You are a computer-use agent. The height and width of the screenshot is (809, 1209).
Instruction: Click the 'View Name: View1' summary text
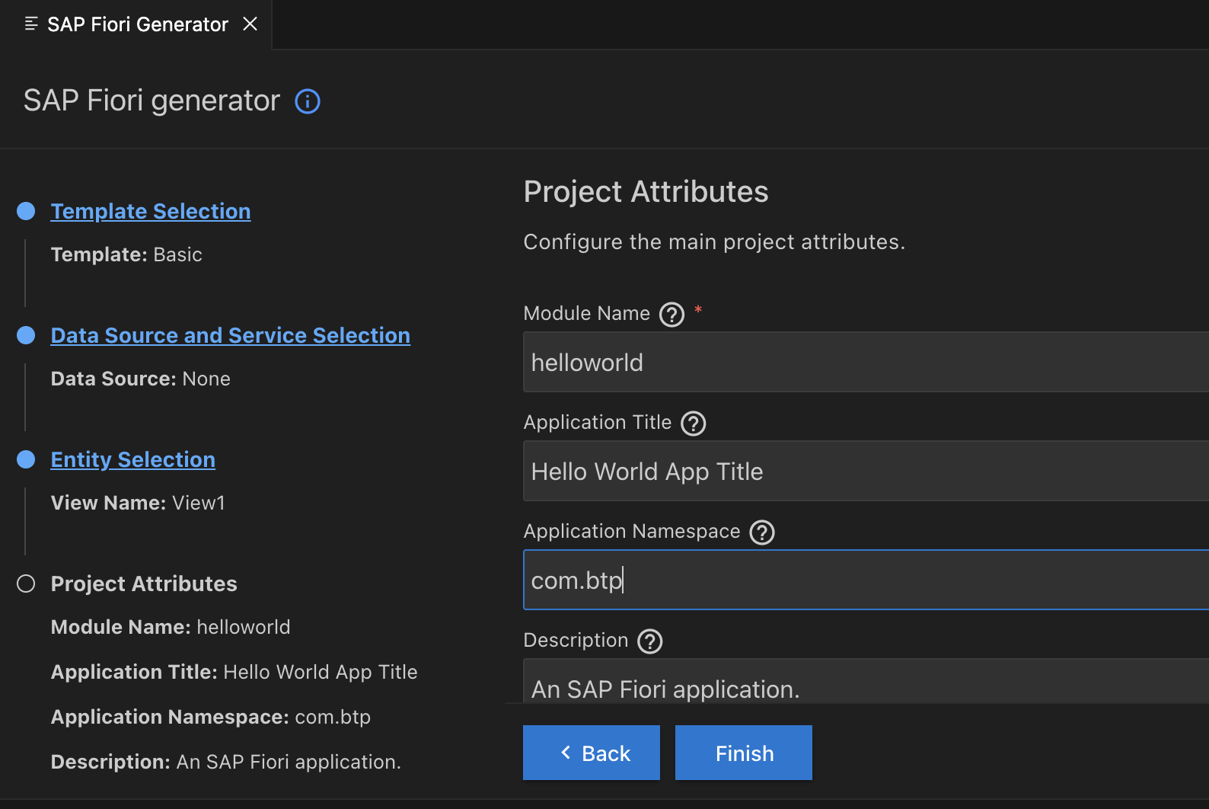(x=138, y=503)
